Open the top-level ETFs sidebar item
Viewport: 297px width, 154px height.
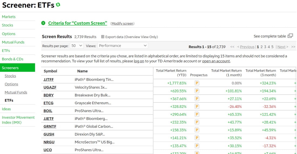point(6,51)
